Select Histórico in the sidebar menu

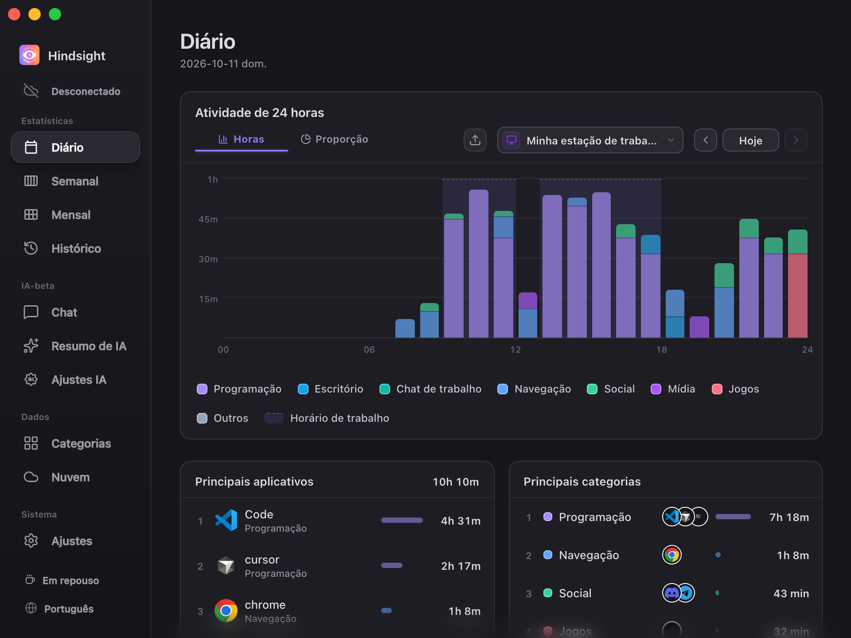pos(75,248)
